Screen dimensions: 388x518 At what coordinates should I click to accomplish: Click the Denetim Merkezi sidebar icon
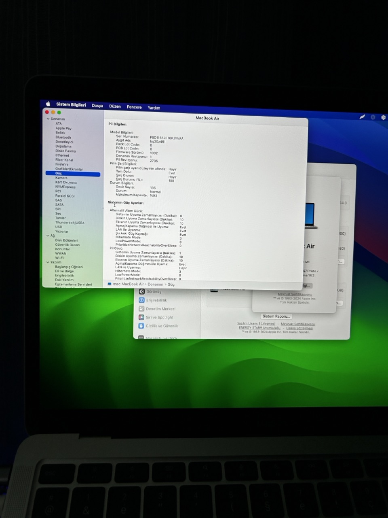(141, 309)
